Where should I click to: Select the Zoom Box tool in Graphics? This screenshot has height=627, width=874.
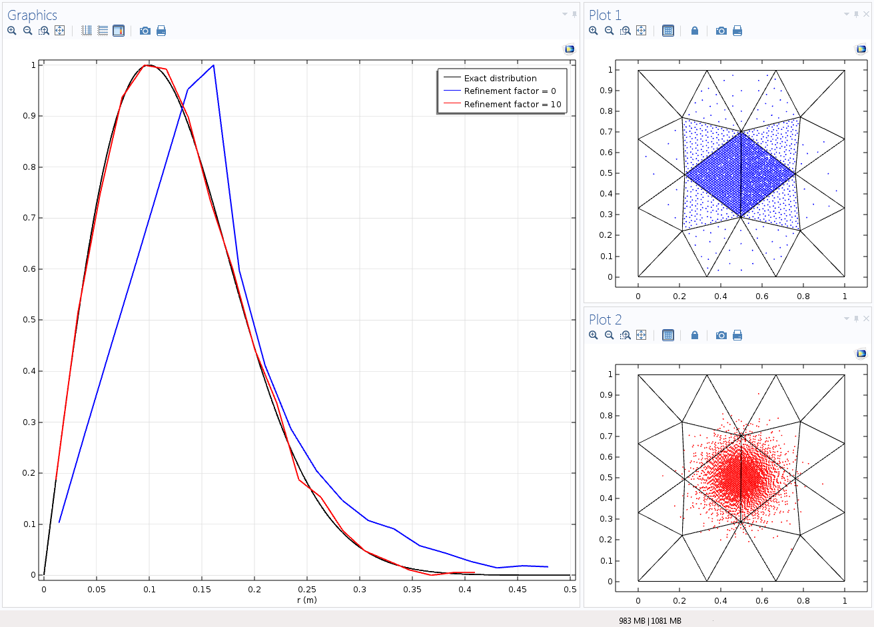pyautogui.click(x=44, y=31)
